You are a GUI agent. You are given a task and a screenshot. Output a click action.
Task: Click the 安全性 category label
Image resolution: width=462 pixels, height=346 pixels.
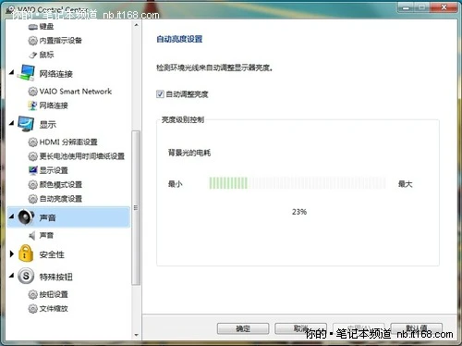coord(52,254)
